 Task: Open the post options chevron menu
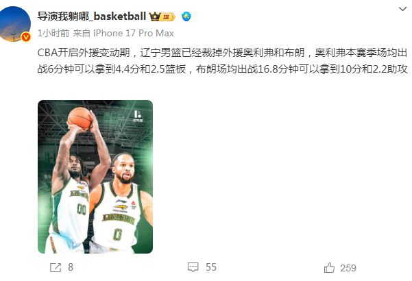[x=402, y=9]
